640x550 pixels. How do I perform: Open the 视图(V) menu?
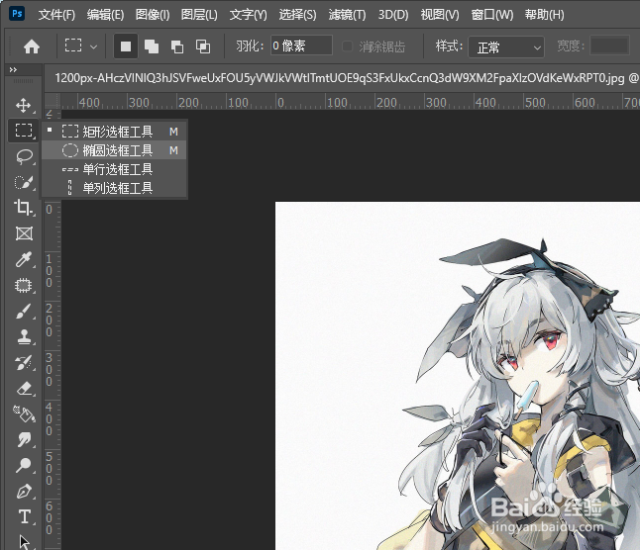tap(440, 15)
